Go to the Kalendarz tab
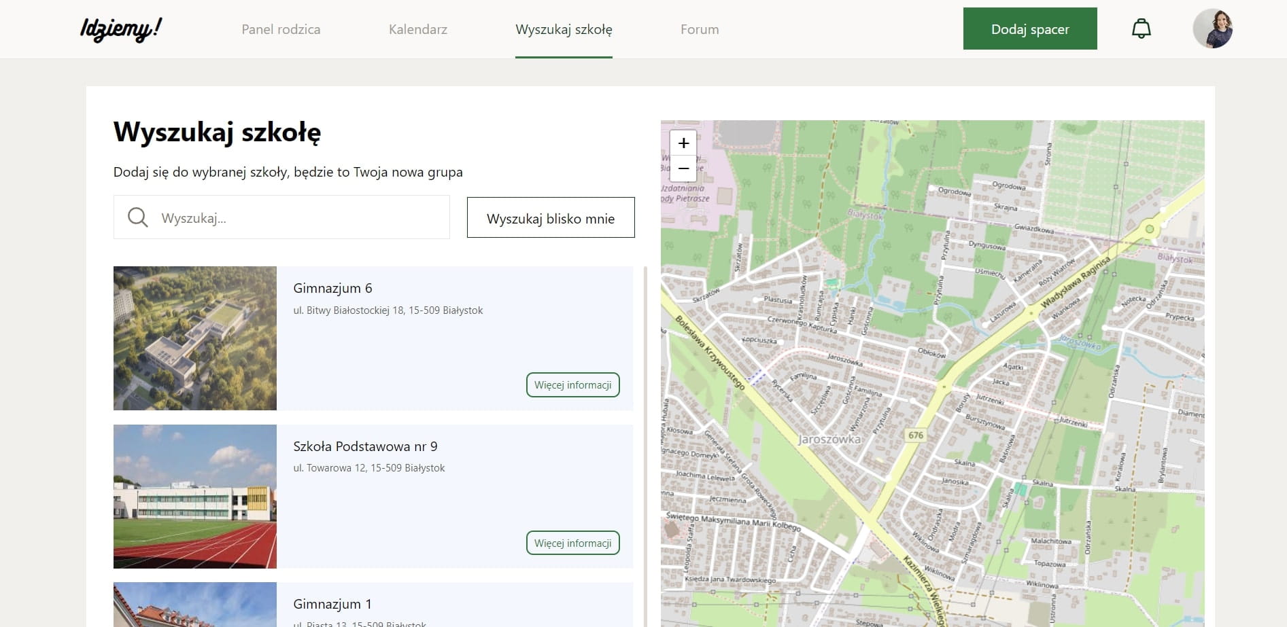 417,29
